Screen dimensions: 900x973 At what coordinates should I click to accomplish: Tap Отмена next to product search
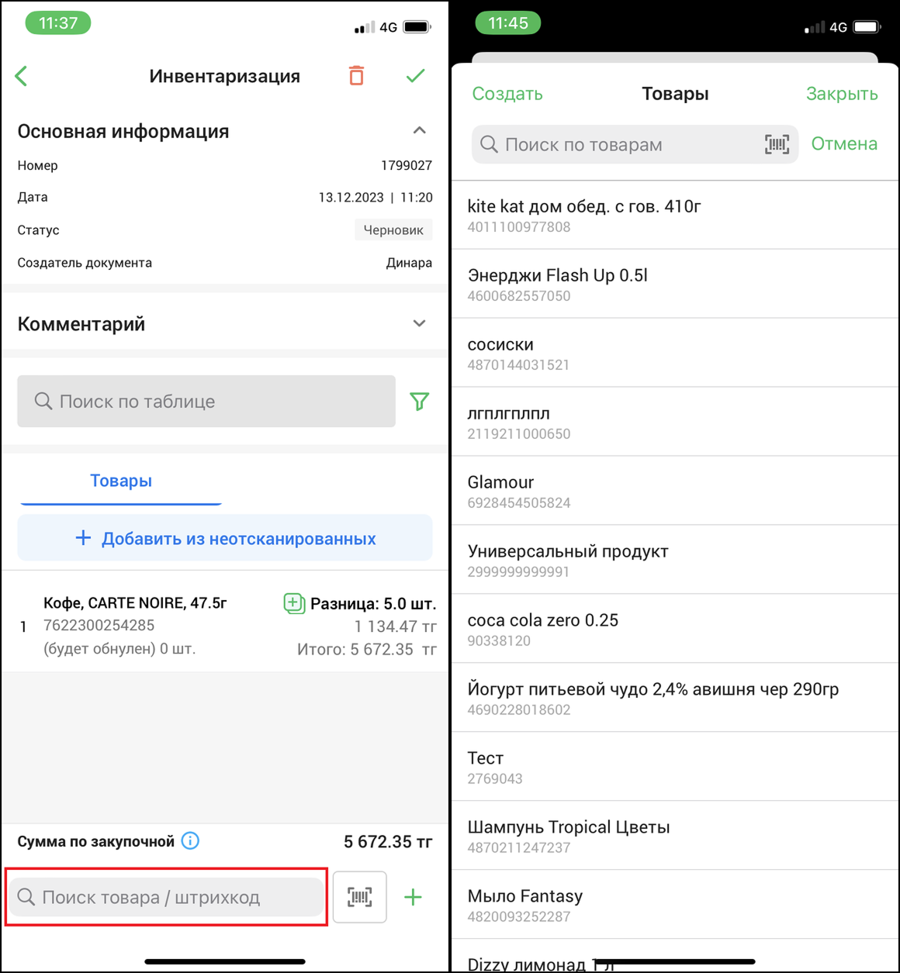point(844,143)
